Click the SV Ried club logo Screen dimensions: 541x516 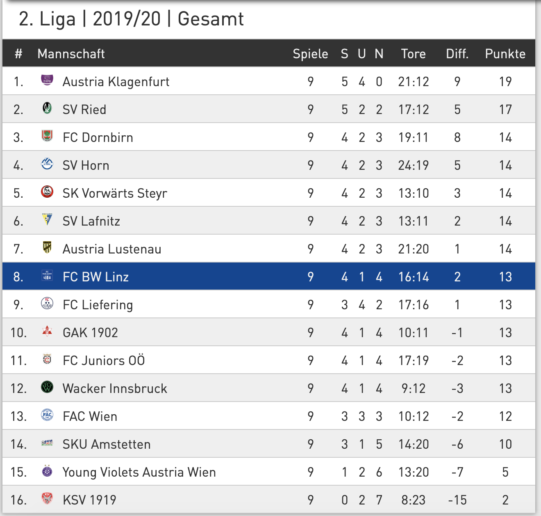(47, 108)
